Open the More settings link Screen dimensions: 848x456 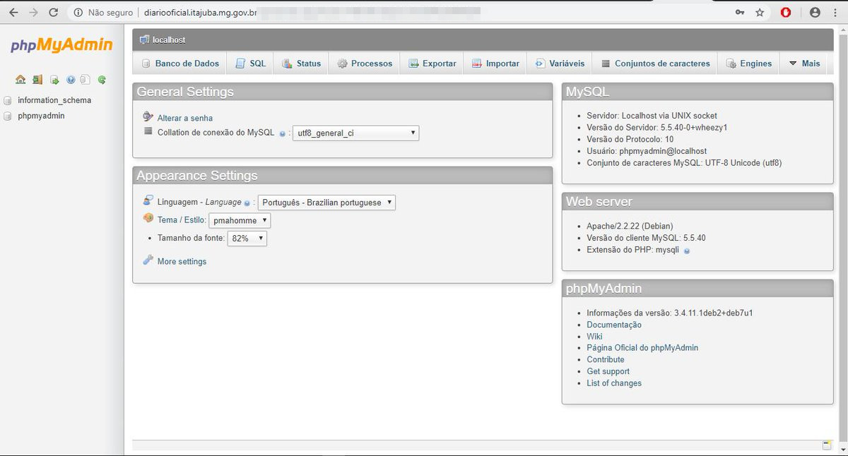click(x=182, y=262)
